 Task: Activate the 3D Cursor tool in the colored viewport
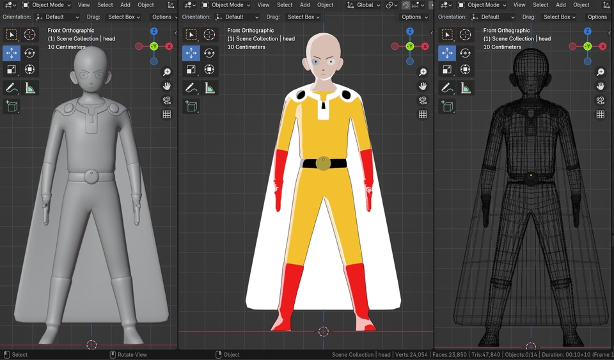click(209, 35)
